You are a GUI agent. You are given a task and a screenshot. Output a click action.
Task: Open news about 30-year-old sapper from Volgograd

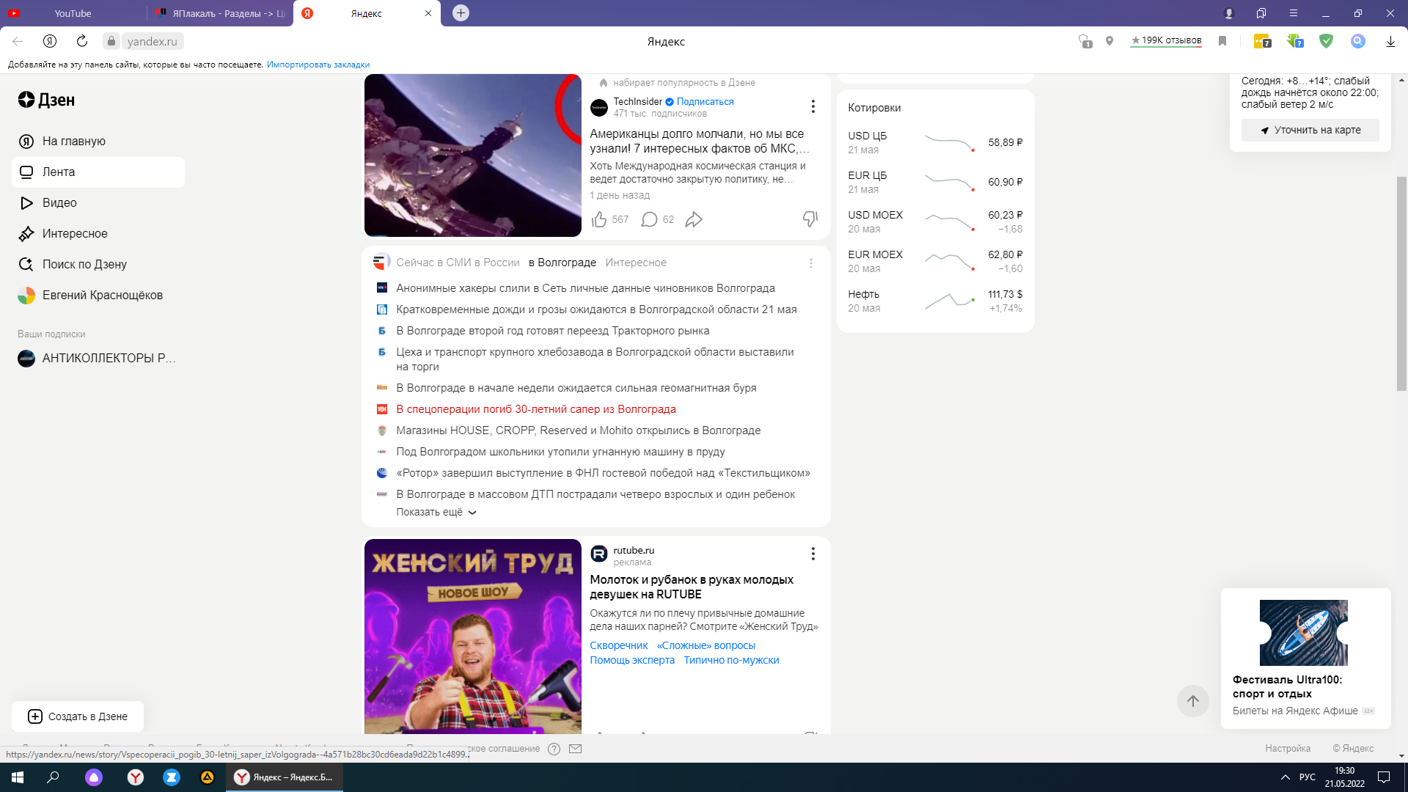click(536, 409)
